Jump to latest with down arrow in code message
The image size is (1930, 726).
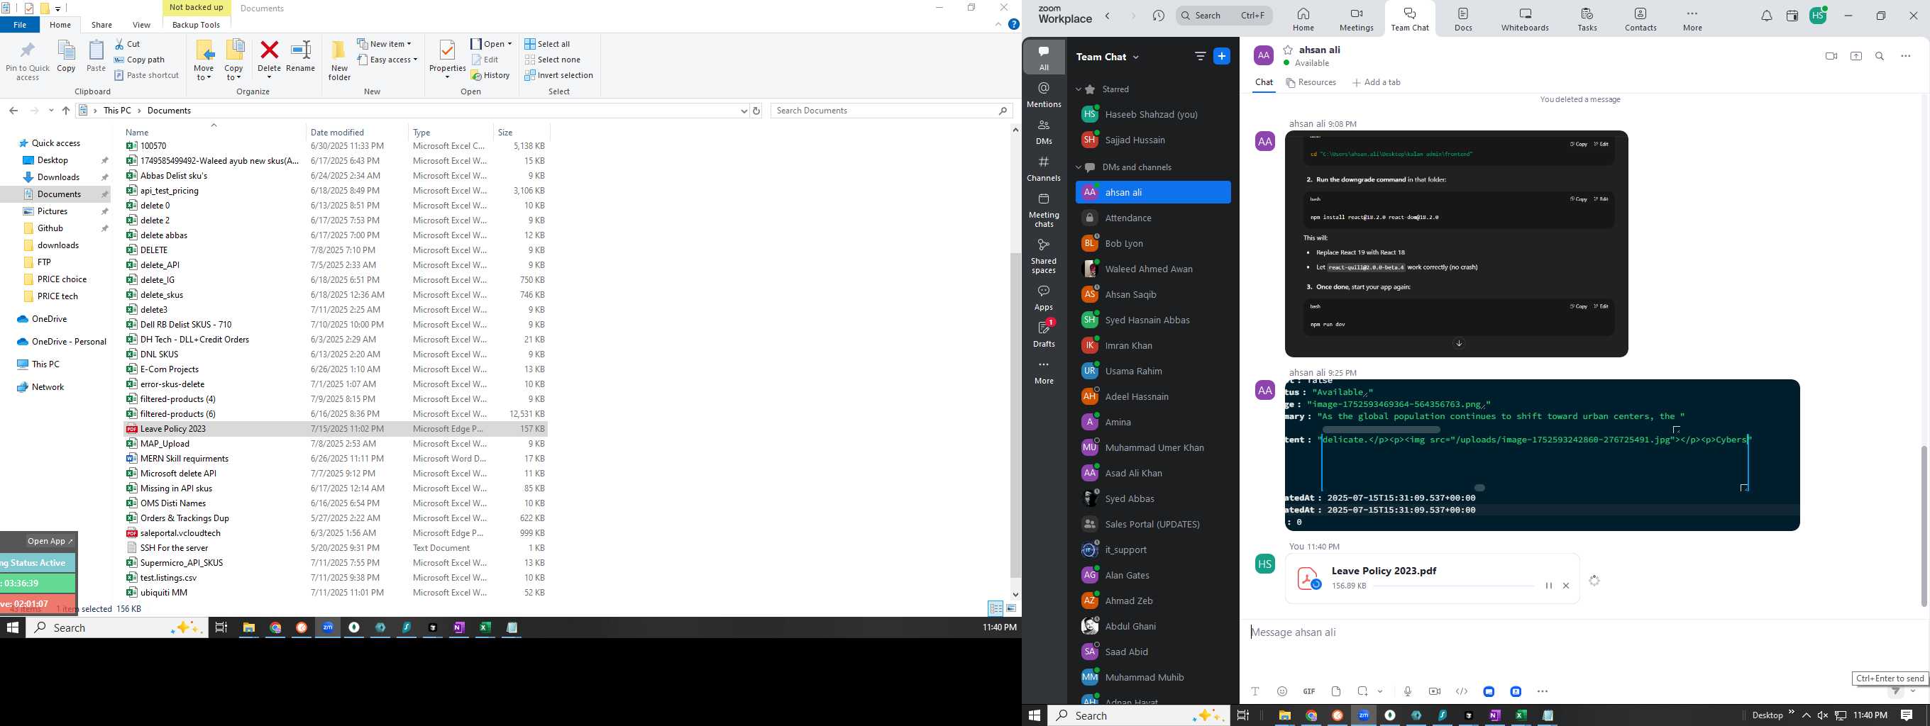point(1459,344)
